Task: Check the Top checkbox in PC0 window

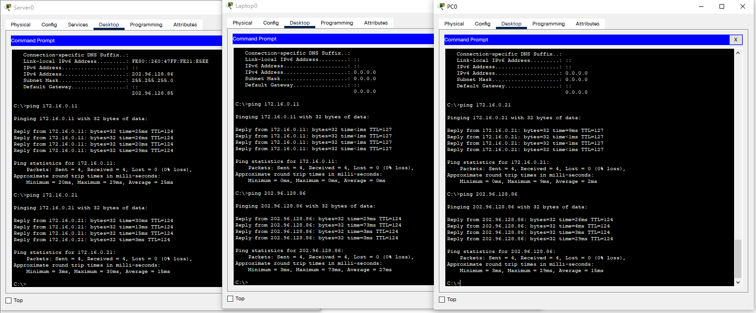Action: (442, 299)
